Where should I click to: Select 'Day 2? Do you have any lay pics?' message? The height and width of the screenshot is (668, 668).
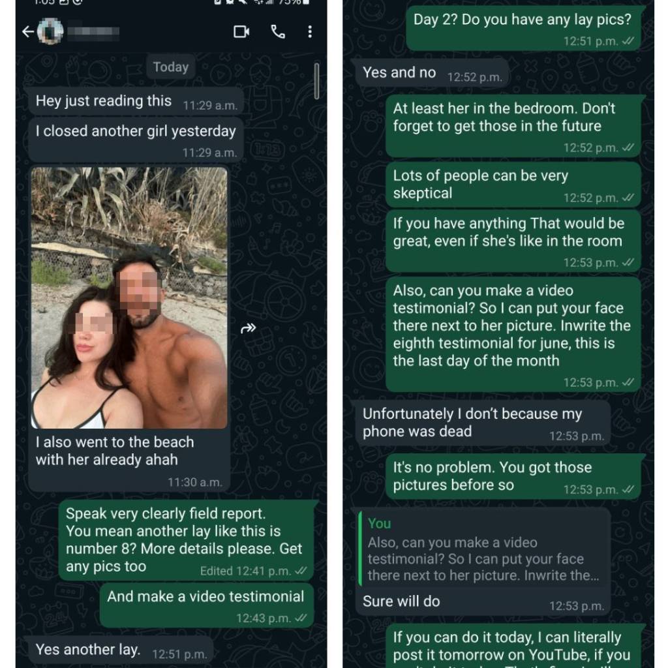[x=524, y=28]
